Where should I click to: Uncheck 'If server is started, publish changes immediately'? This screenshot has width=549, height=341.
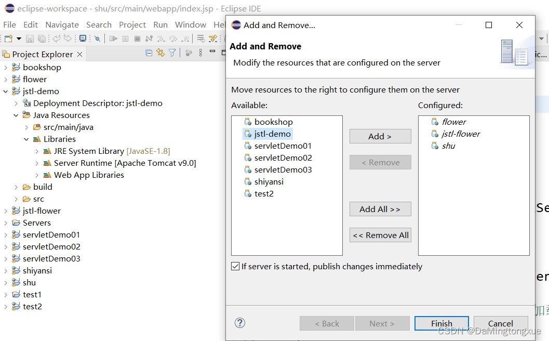click(236, 266)
